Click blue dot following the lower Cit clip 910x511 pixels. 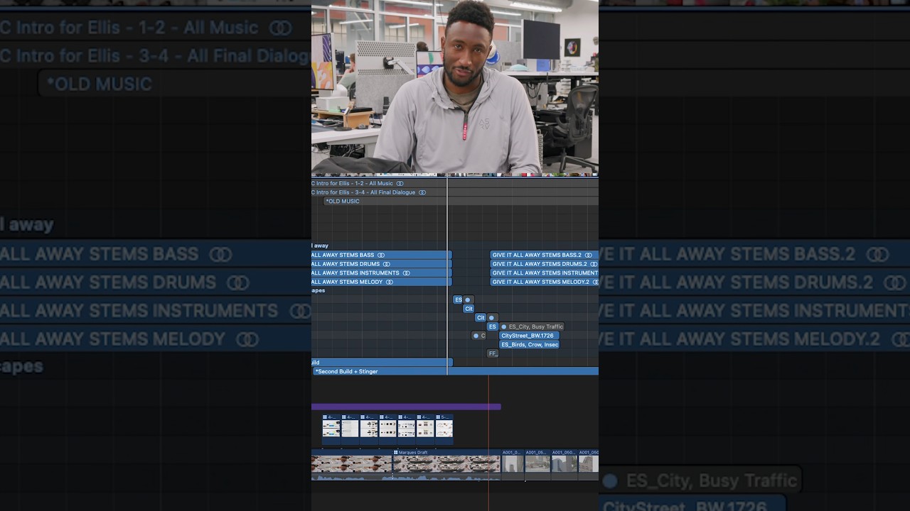(x=491, y=318)
